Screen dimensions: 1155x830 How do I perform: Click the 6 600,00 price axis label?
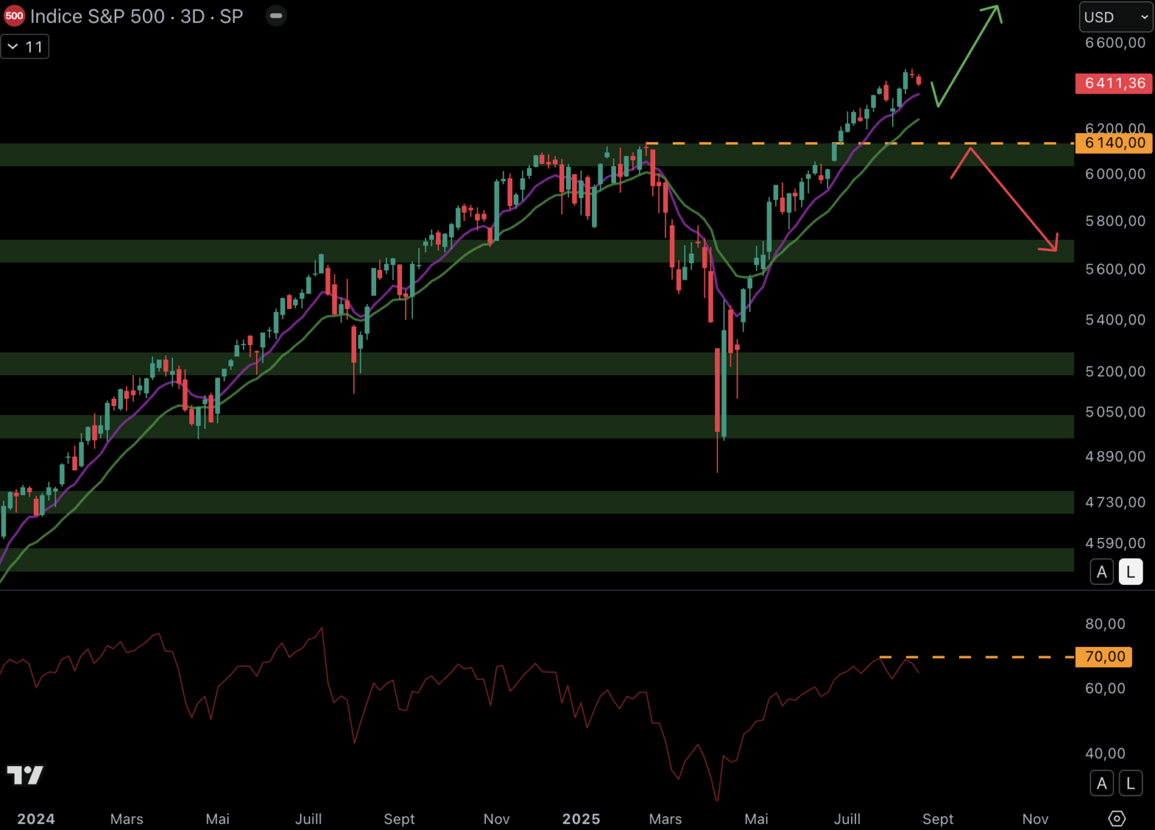click(x=1115, y=43)
